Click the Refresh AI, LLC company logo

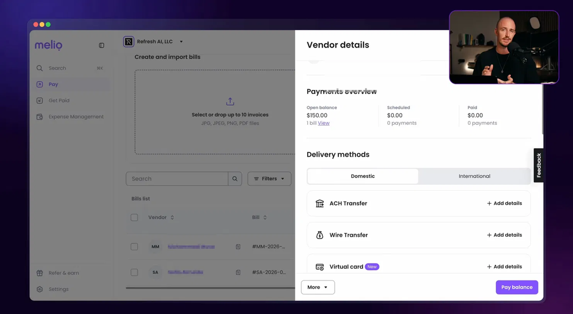tap(129, 41)
